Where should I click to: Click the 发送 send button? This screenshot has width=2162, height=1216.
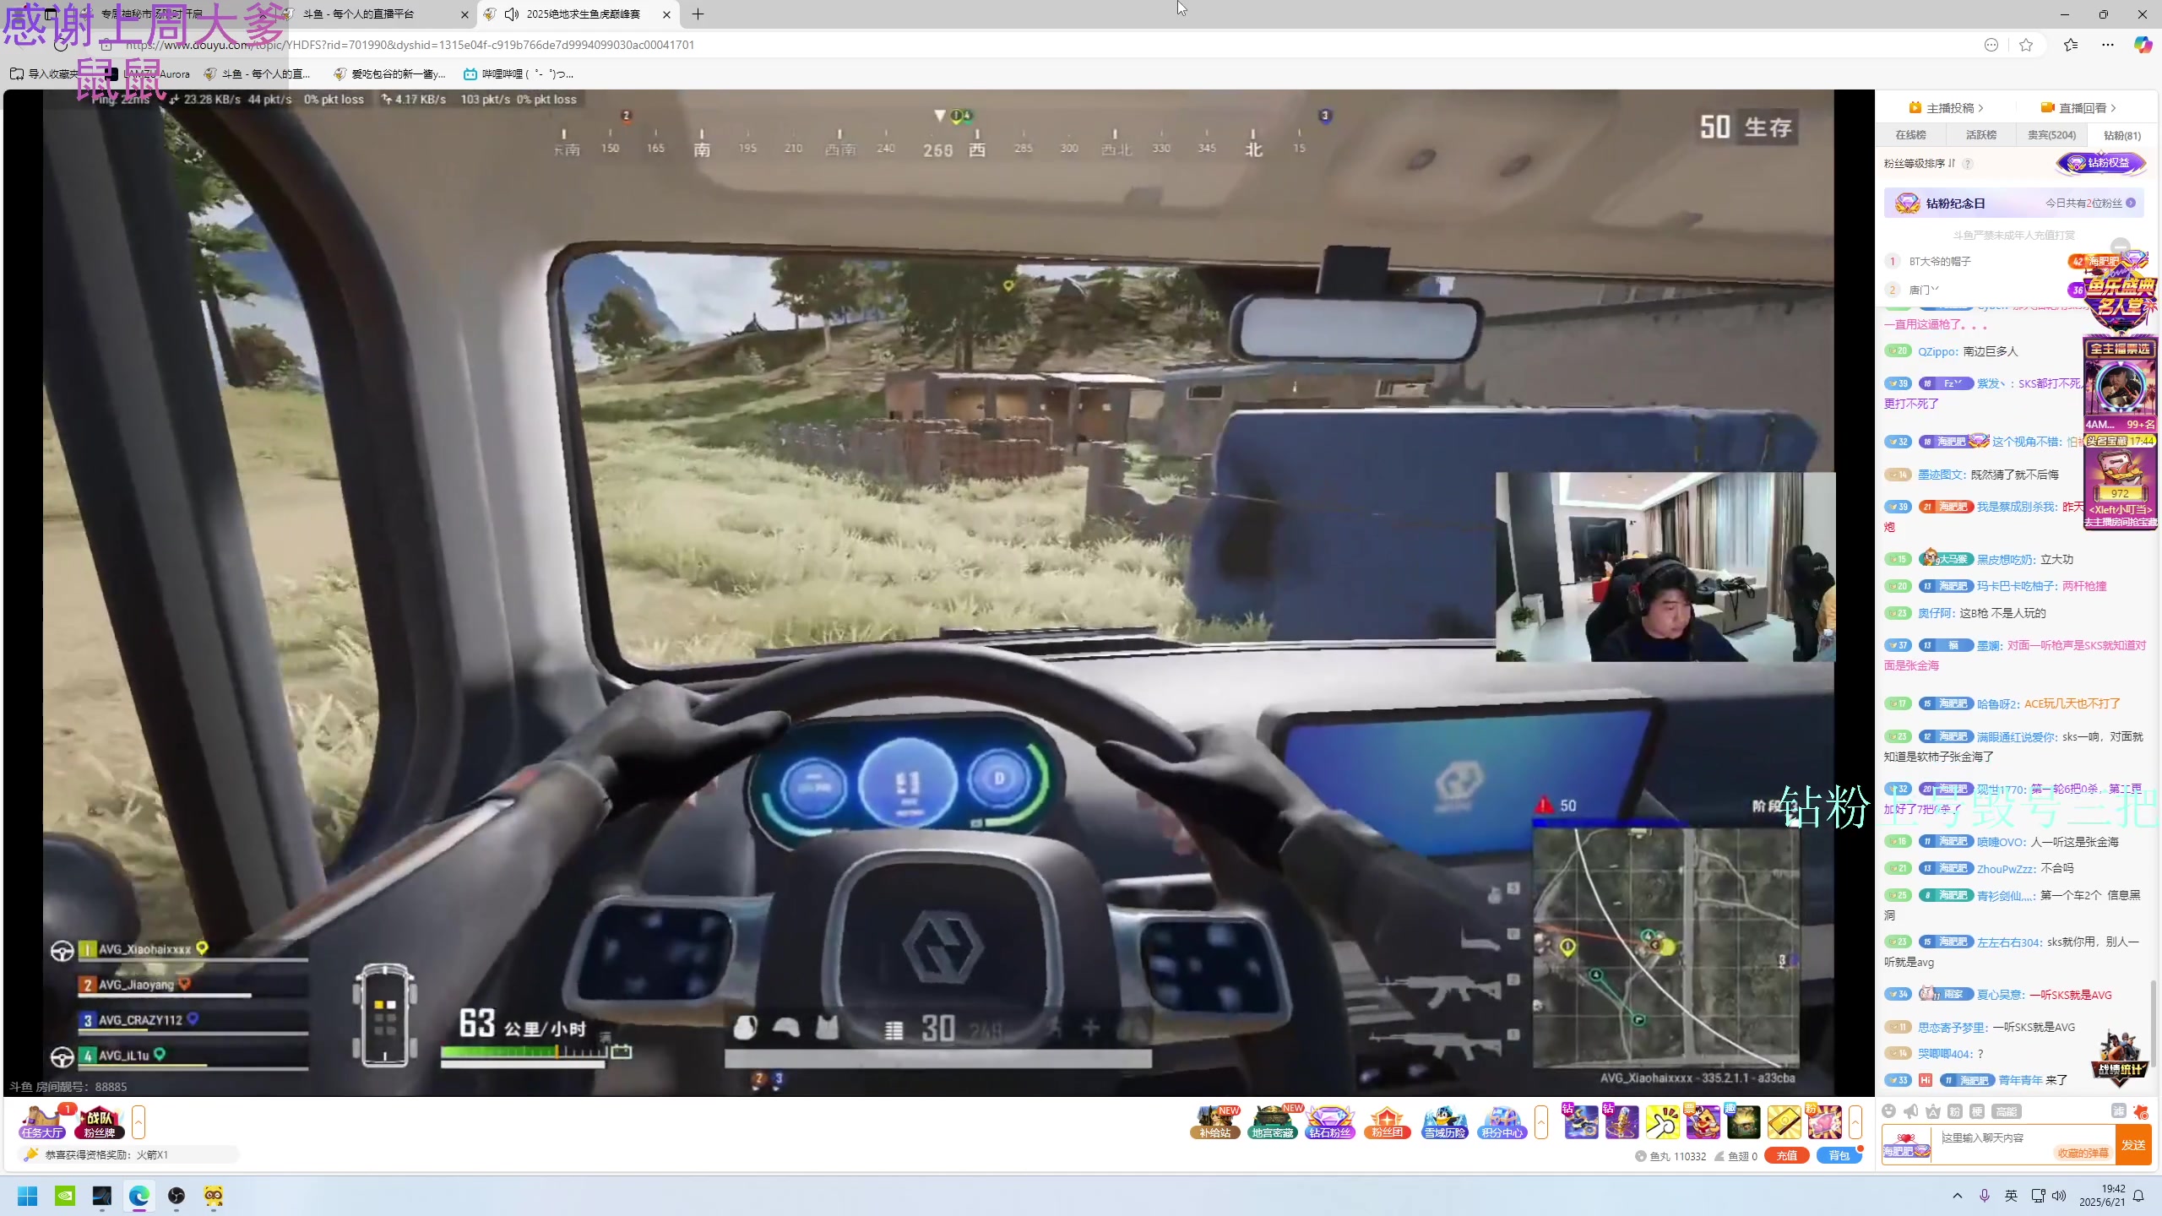[x=2133, y=1145]
